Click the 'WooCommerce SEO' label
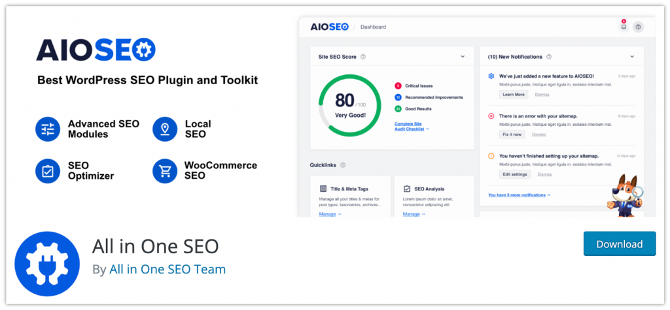Image resolution: width=670 pixels, height=310 pixels. pyautogui.click(x=221, y=170)
